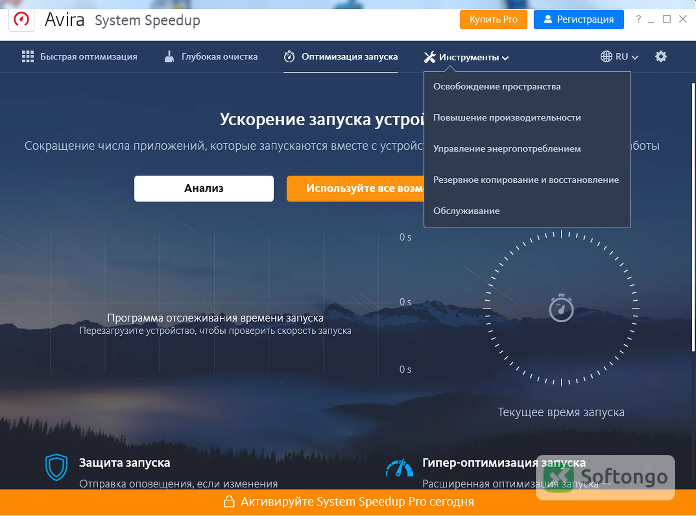Select Резервное копирование и восстановление
The height and width of the screenshot is (516, 696).
tap(527, 180)
